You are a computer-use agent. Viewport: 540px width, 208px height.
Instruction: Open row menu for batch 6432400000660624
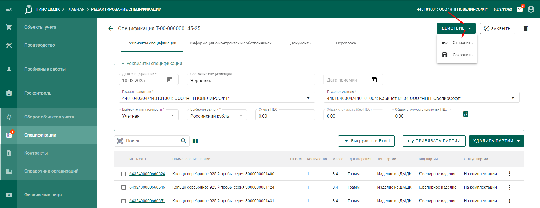click(x=510, y=174)
